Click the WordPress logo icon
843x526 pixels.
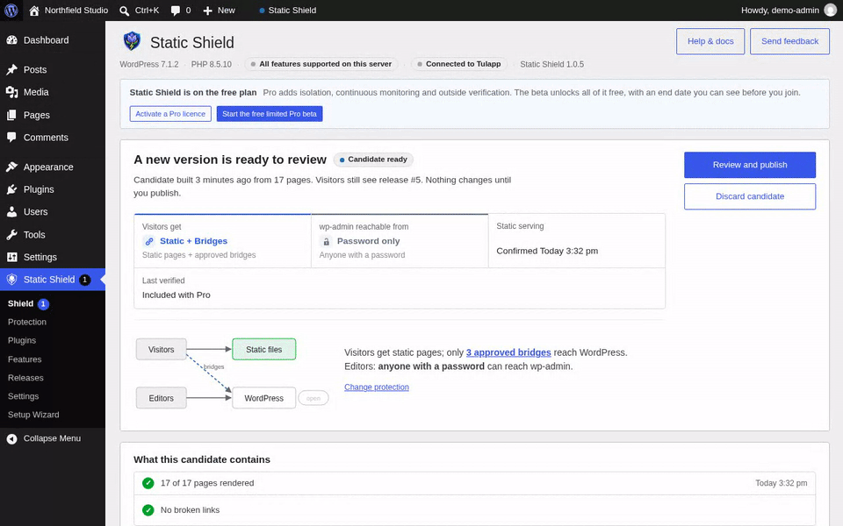[x=11, y=11]
